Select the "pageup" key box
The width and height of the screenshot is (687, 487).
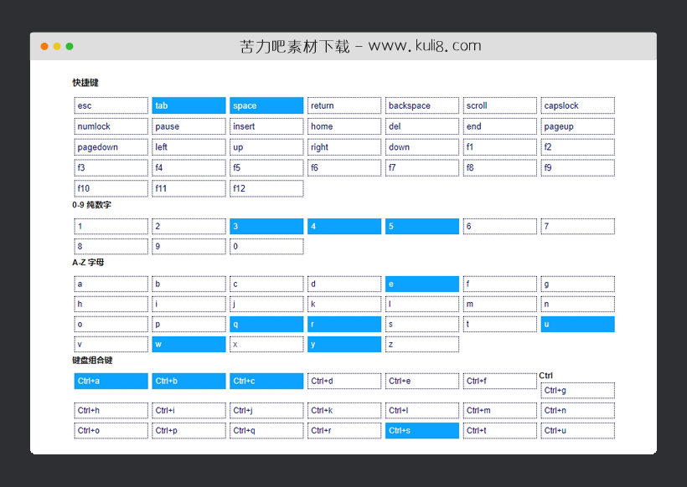point(577,126)
